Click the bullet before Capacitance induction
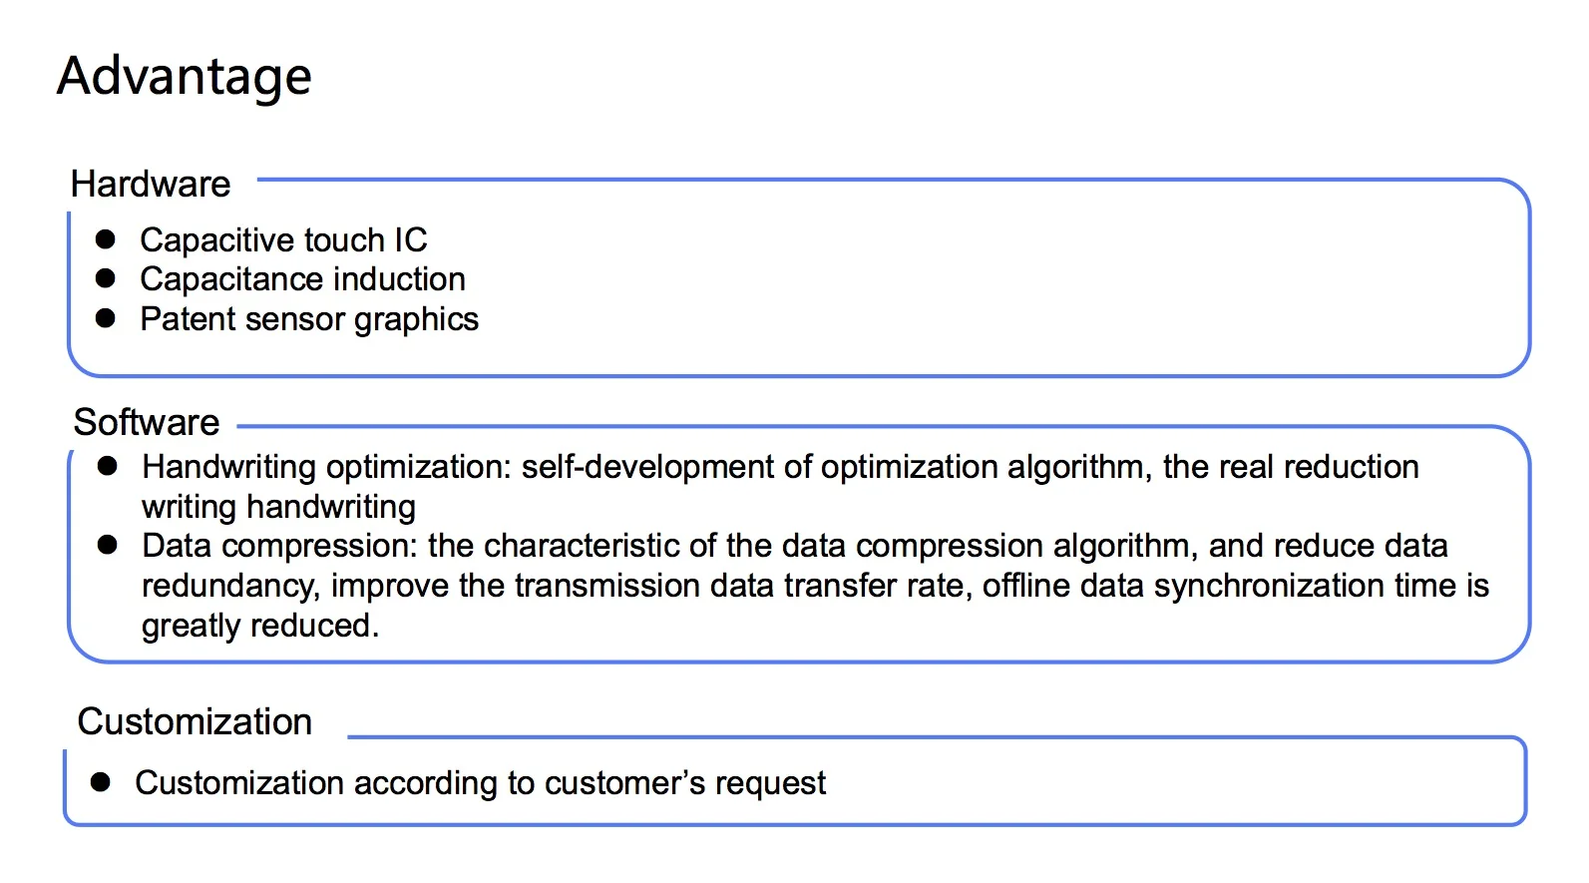Viewport: 1589px width, 883px height. tap(106, 278)
